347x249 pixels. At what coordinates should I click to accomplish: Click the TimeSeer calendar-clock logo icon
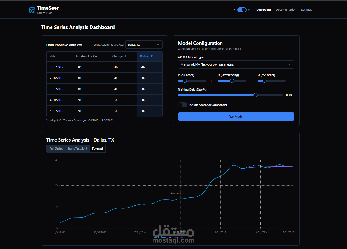click(32, 10)
